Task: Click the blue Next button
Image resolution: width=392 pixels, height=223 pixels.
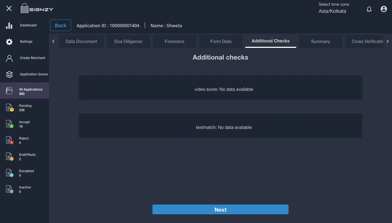Action: coord(220,209)
